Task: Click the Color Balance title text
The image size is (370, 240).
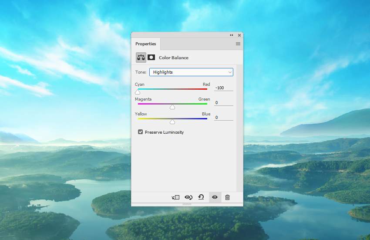Action: [174, 57]
